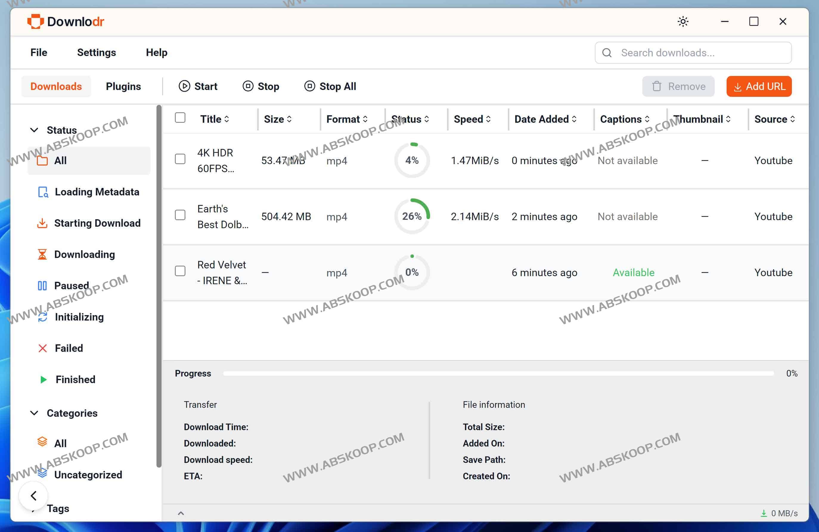Check the 4K HDR 60FPS row checkbox
The image size is (819, 532).
click(x=180, y=159)
